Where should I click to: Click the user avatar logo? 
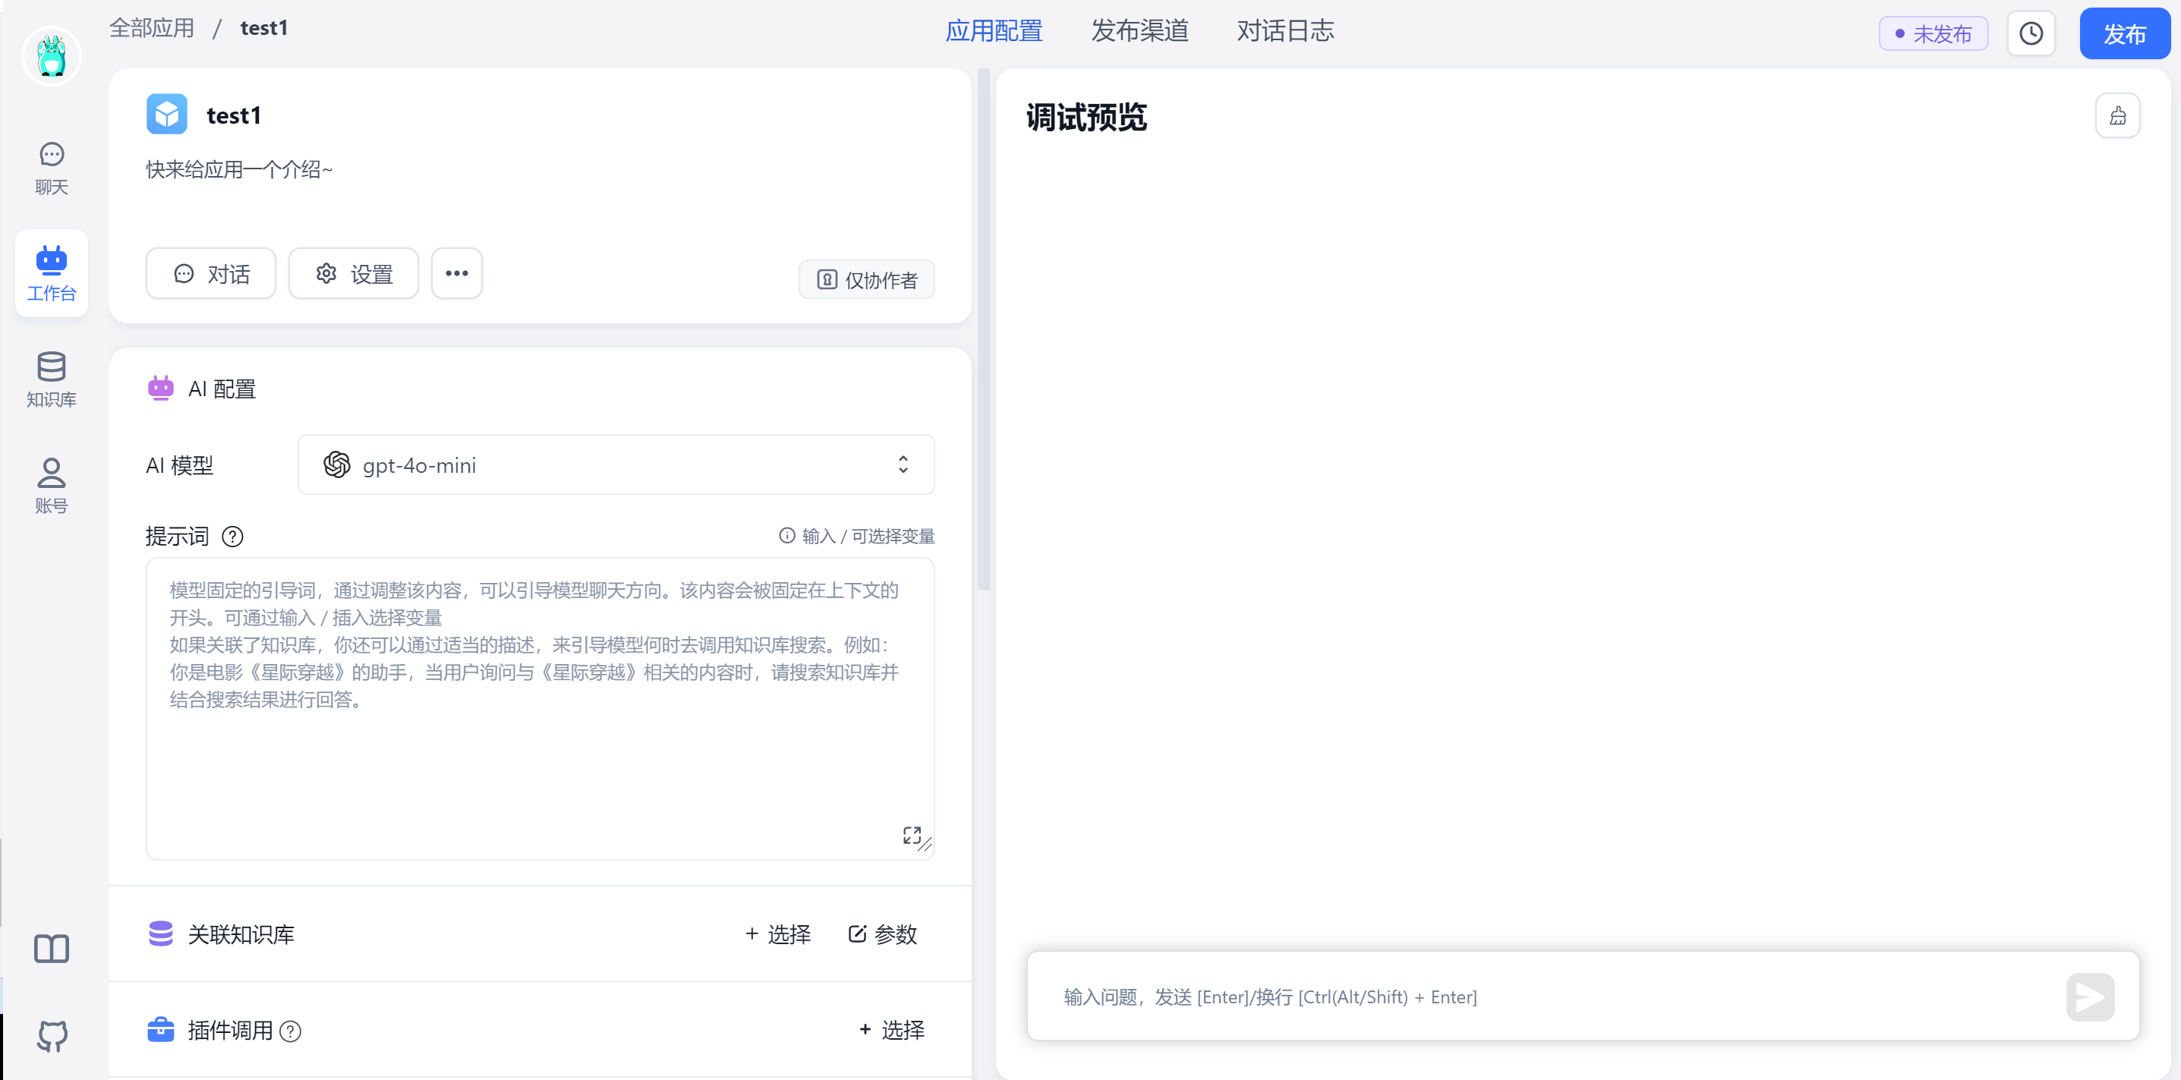(x=52, y=56)
